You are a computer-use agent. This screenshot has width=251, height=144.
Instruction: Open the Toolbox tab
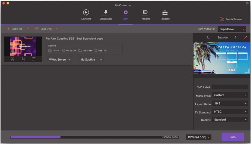[x=165, y=15]
